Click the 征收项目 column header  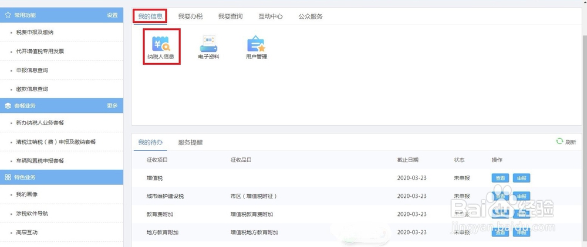(x=157, y=160)
